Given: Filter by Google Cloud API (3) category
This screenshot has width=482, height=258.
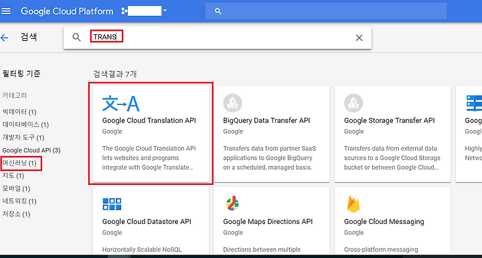Looking at the screenshot, I should coord(31,151).
